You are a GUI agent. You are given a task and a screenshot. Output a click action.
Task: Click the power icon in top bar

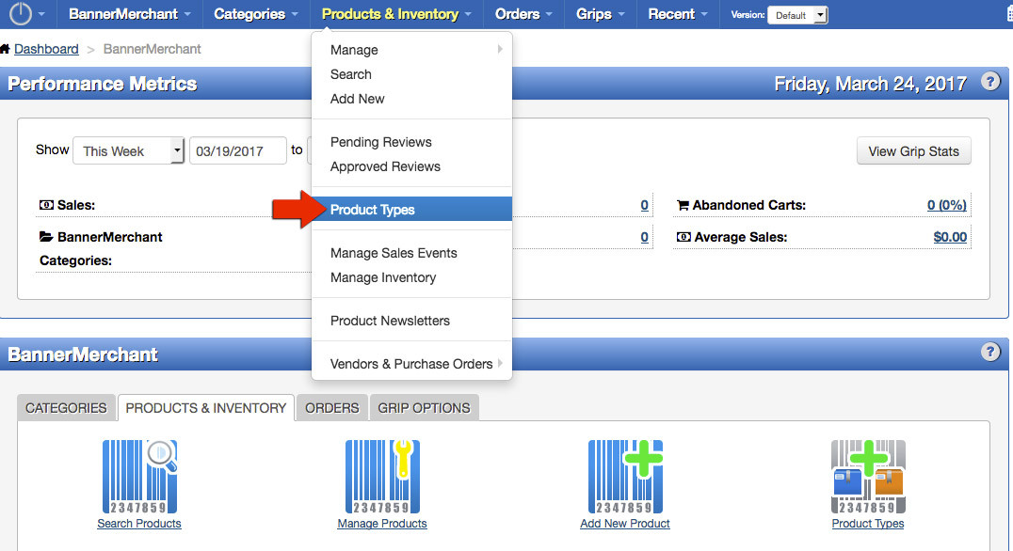21,14
